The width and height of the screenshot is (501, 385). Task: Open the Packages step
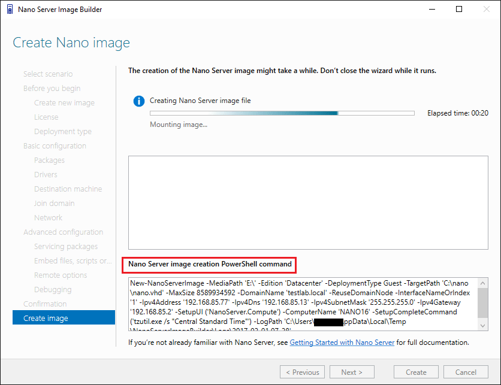click(x=49, y=160)
